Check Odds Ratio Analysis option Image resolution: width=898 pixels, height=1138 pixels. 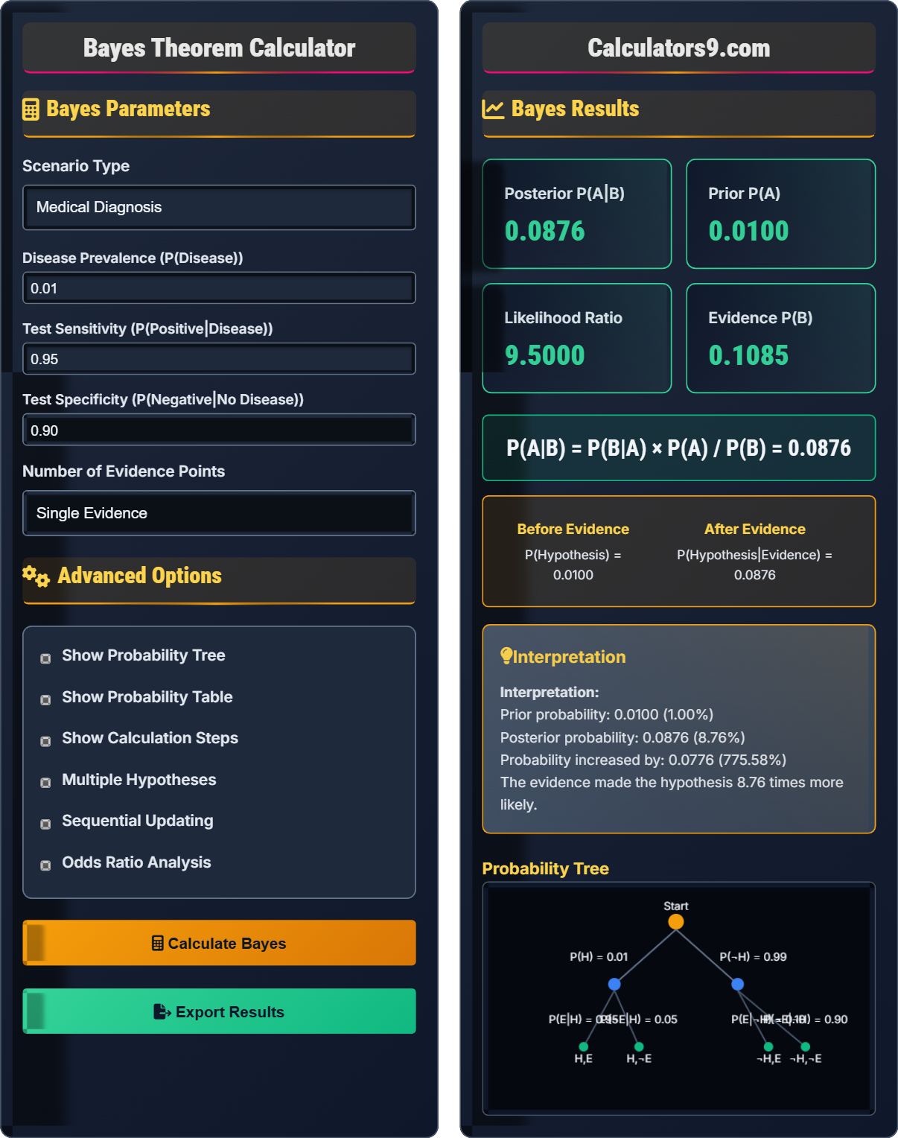45,865
